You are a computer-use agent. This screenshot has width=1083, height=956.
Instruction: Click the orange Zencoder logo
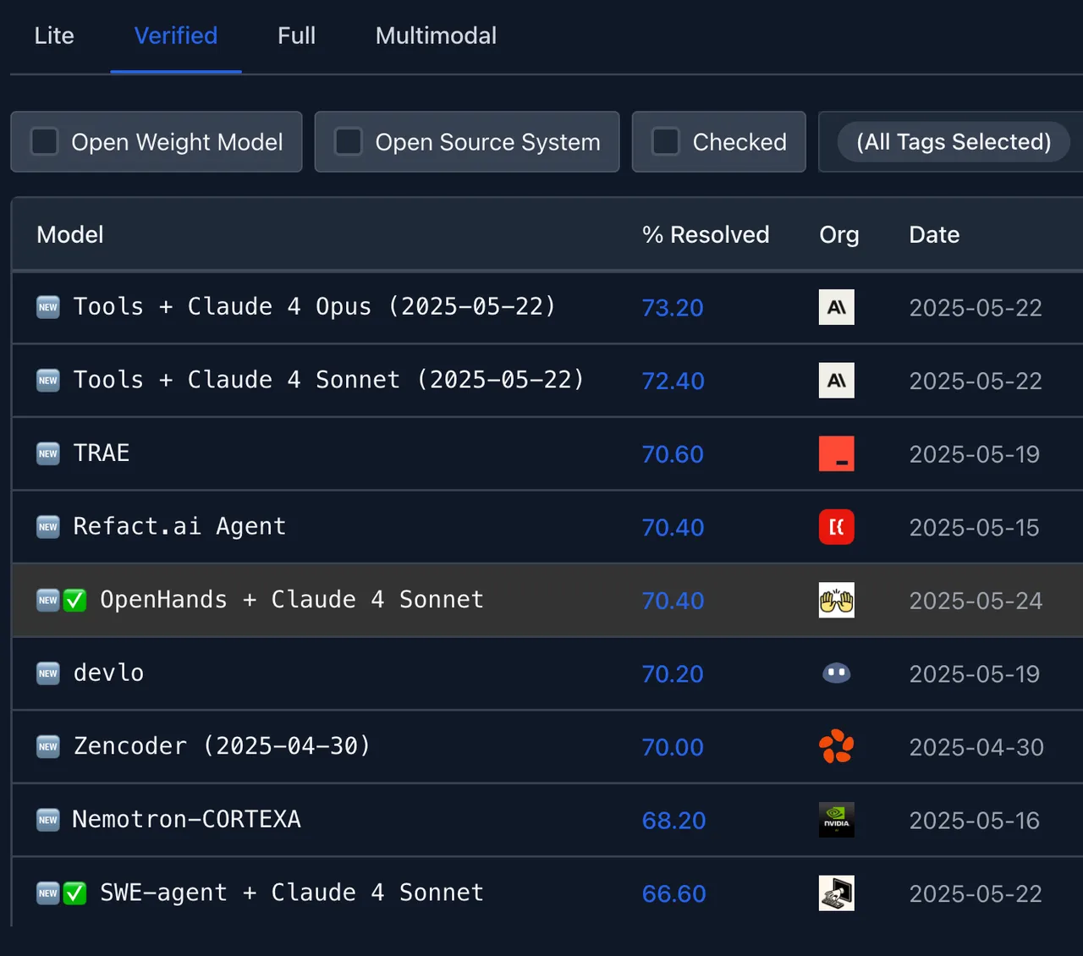(836, 746)
